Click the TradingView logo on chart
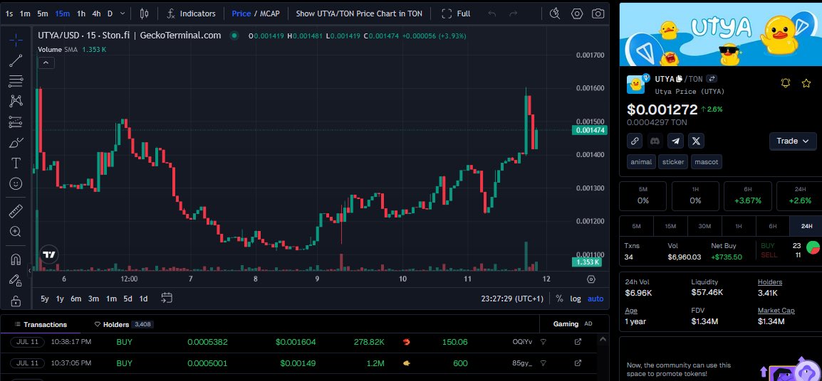Screen dimensions: 822x381 [49, 255]
